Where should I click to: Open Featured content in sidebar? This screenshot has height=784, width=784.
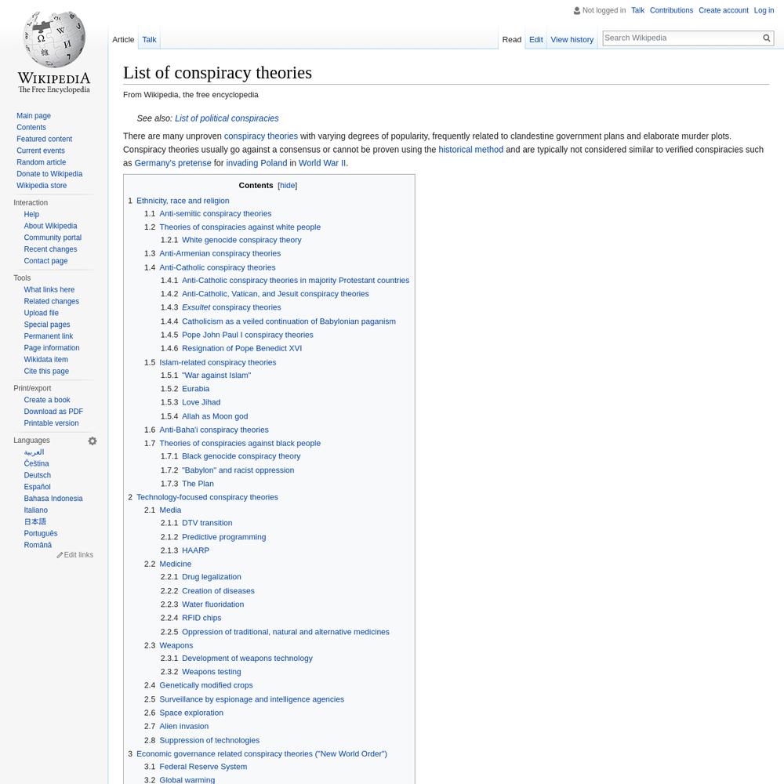click(44, 139)
